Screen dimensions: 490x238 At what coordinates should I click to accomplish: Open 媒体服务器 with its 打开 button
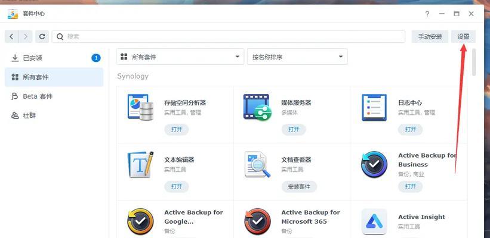(294, 129)
